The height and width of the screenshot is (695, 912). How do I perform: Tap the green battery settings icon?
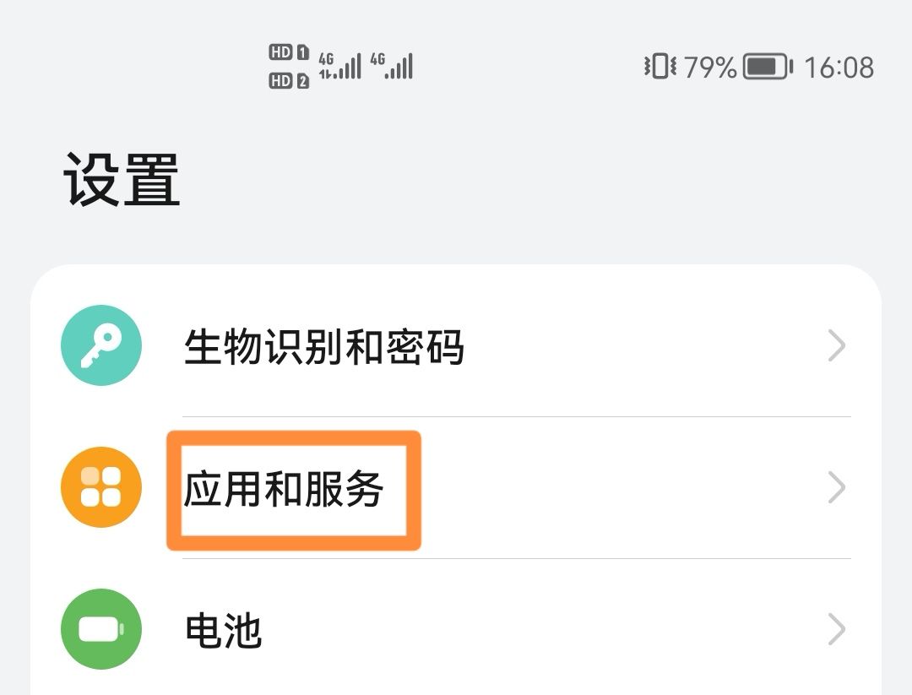click(101, 629)
